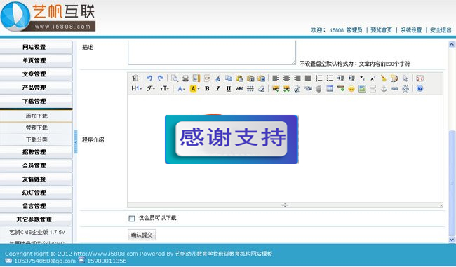Remove formatting with the eraser icon
This screenshot has height=267, width=456.
click(x=261, y=88)
